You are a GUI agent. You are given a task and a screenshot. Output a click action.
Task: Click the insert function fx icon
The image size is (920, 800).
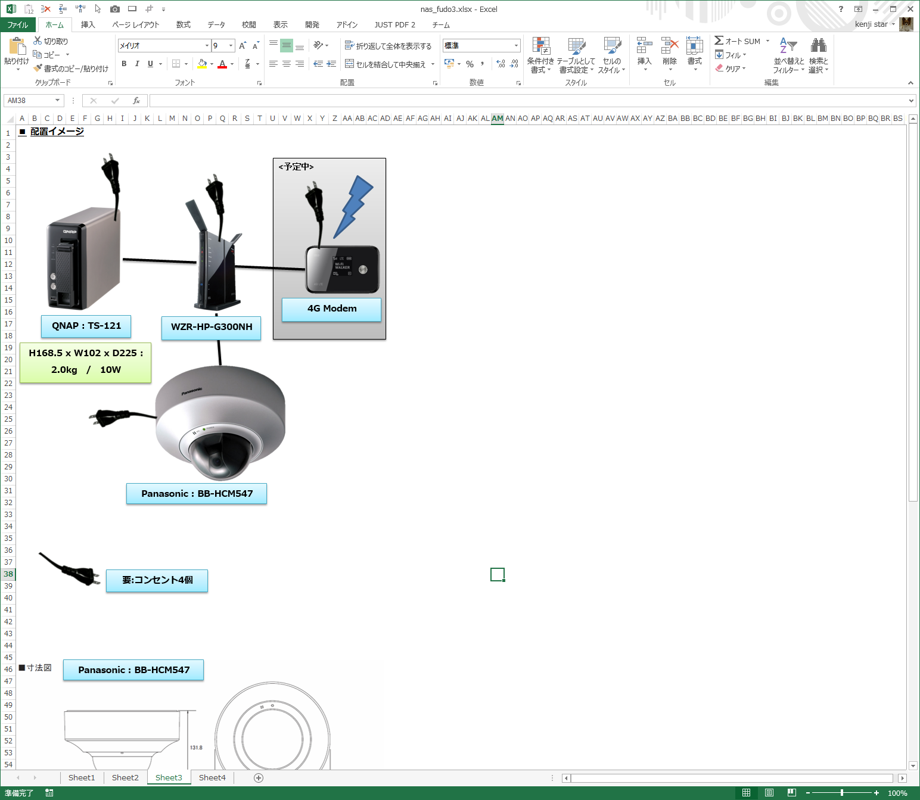coord(136,101)
